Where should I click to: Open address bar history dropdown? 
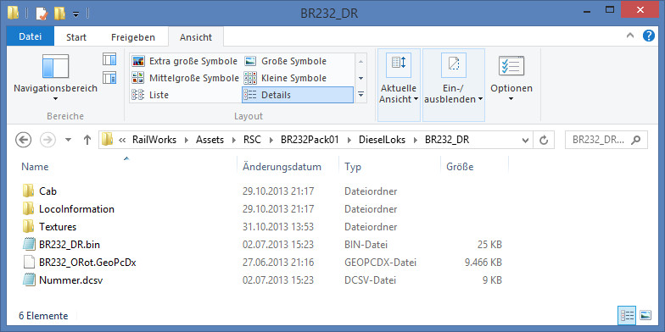coord(525,141)
